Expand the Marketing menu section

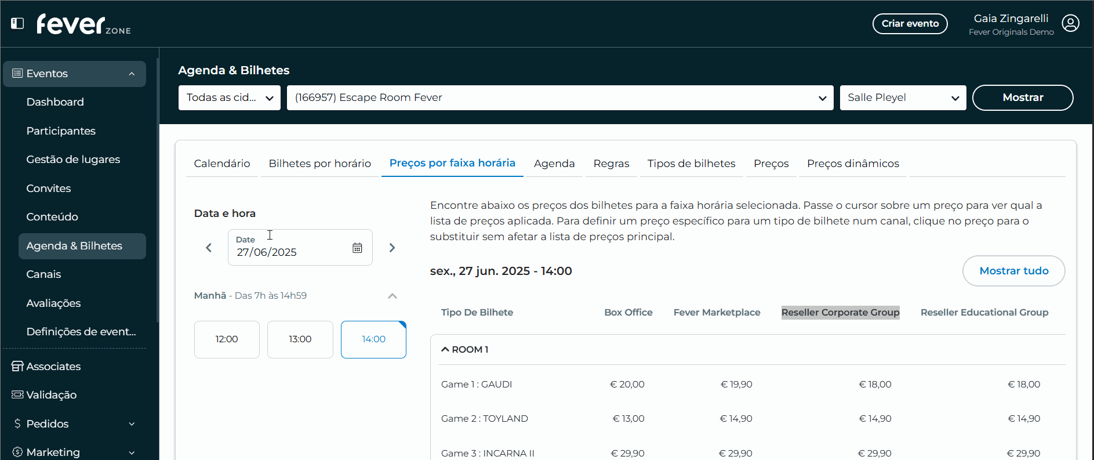pyautogui.click(x=132, y=452)
